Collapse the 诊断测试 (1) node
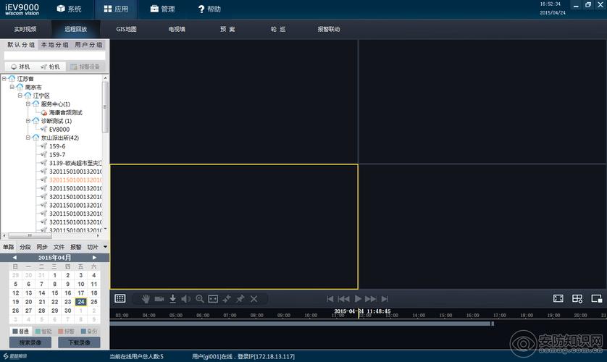This screenshot has width=607, height=362. [x=28, y=121]
